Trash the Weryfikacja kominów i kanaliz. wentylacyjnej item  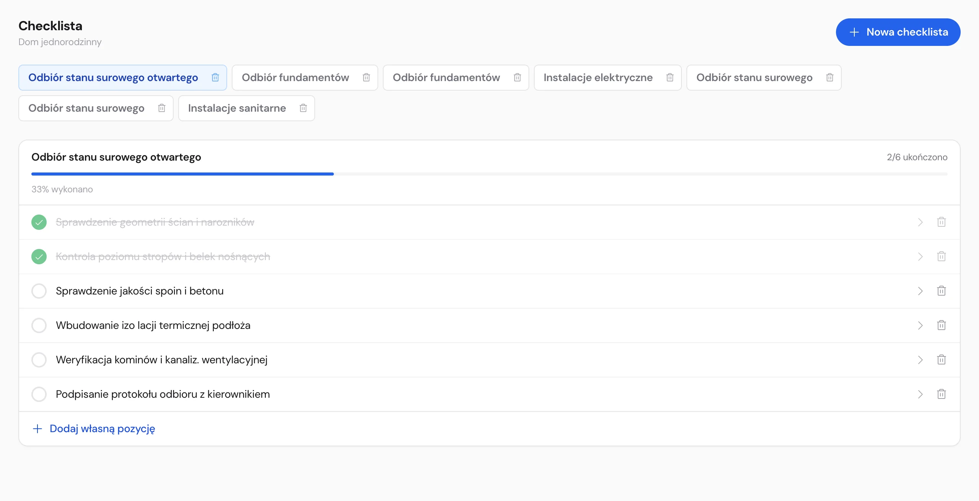click(x=942, y=360)
